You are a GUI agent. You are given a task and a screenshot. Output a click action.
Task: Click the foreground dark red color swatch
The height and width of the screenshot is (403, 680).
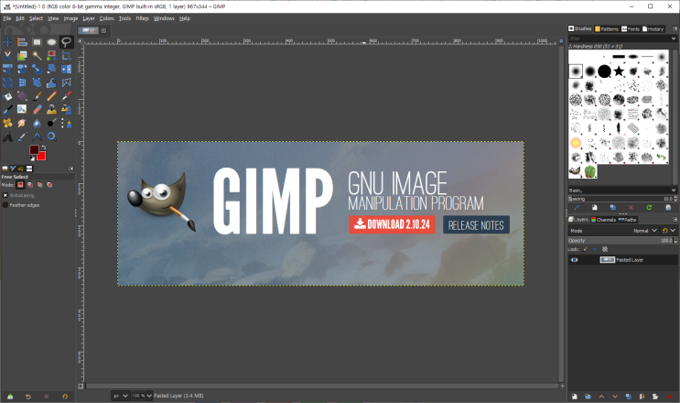tap(34, 149)
